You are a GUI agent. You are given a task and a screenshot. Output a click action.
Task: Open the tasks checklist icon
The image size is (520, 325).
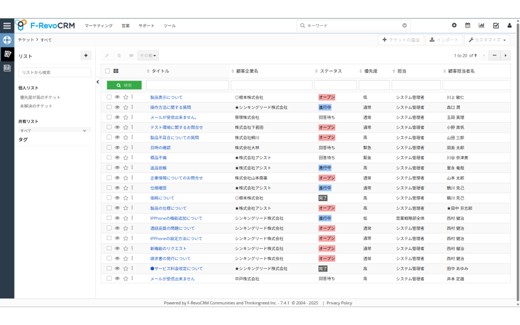496,25
